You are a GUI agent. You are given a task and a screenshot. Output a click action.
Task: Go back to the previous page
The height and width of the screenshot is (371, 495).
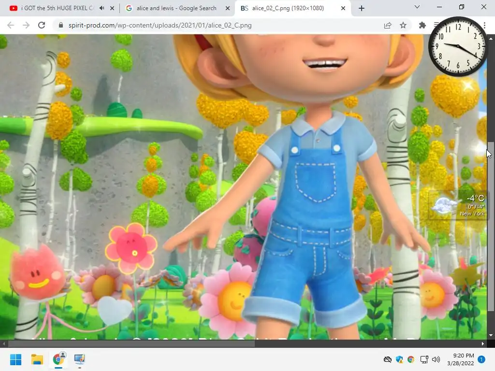[11, 25]
